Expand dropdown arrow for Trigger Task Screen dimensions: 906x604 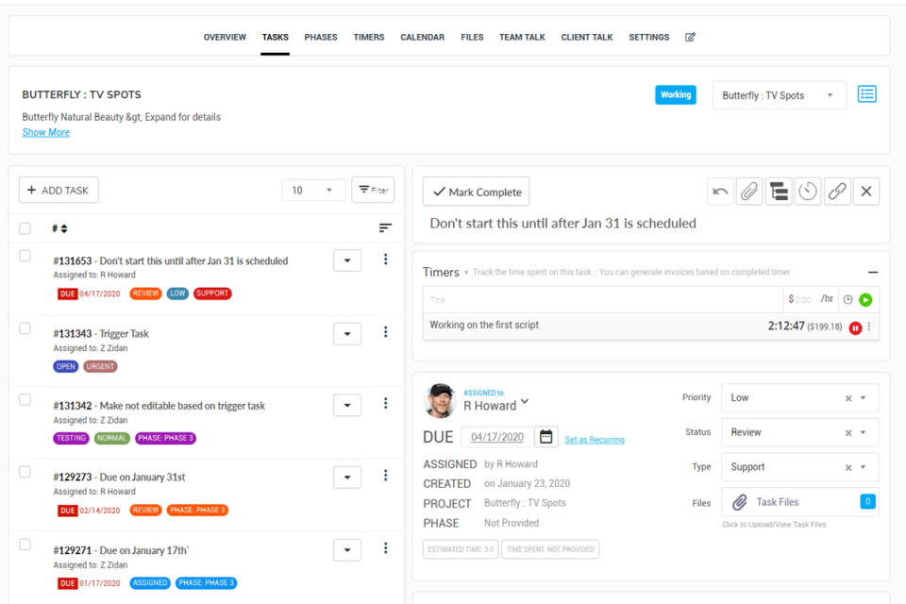pyautogui.click(x=347, y=333)
